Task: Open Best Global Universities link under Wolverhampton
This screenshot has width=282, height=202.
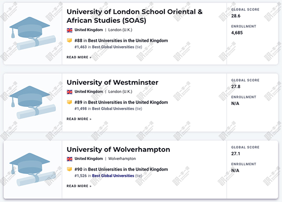Action: coord(113,176)
